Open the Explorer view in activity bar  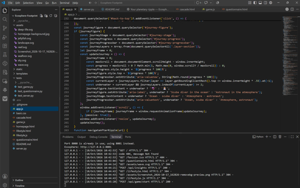tap(5, 10)
